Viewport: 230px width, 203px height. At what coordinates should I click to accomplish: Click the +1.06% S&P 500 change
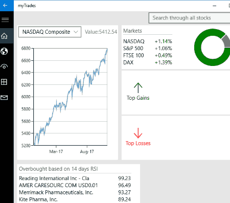[x=164, y=49]
